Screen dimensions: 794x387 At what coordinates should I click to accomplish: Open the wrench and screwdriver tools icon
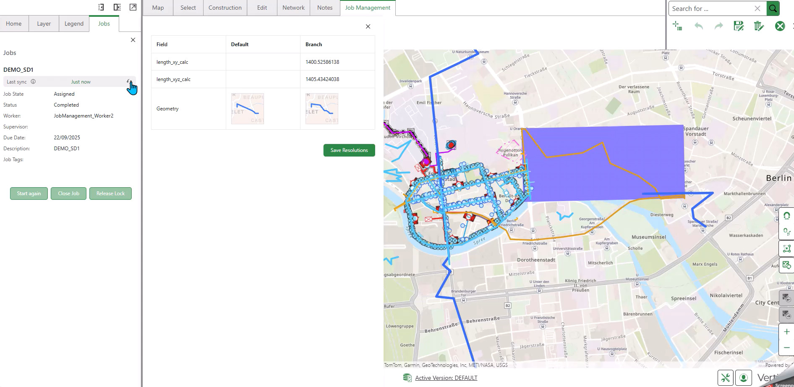725,378
